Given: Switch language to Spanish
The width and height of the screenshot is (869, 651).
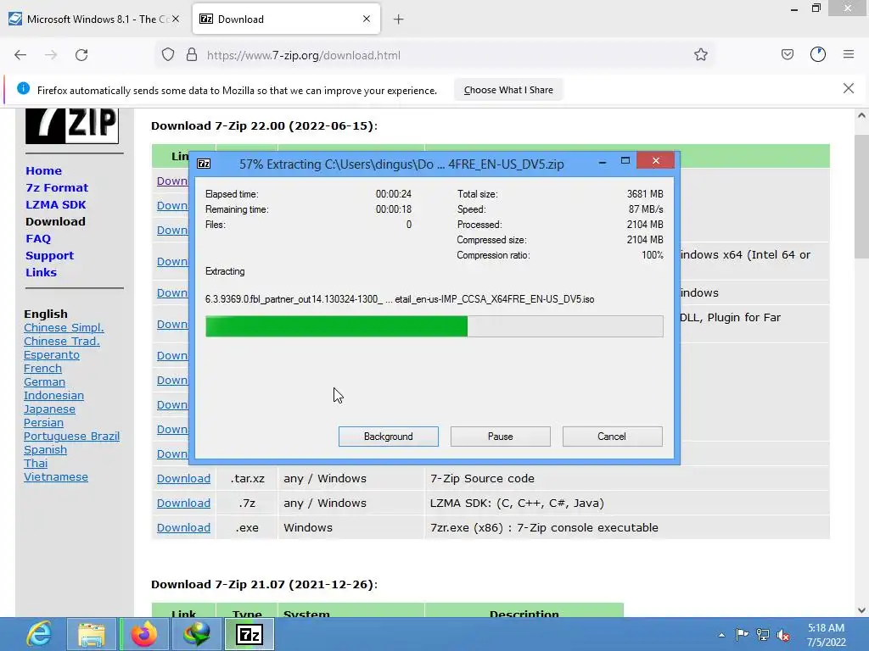Looking at the screenshot, I should point(46,449).
